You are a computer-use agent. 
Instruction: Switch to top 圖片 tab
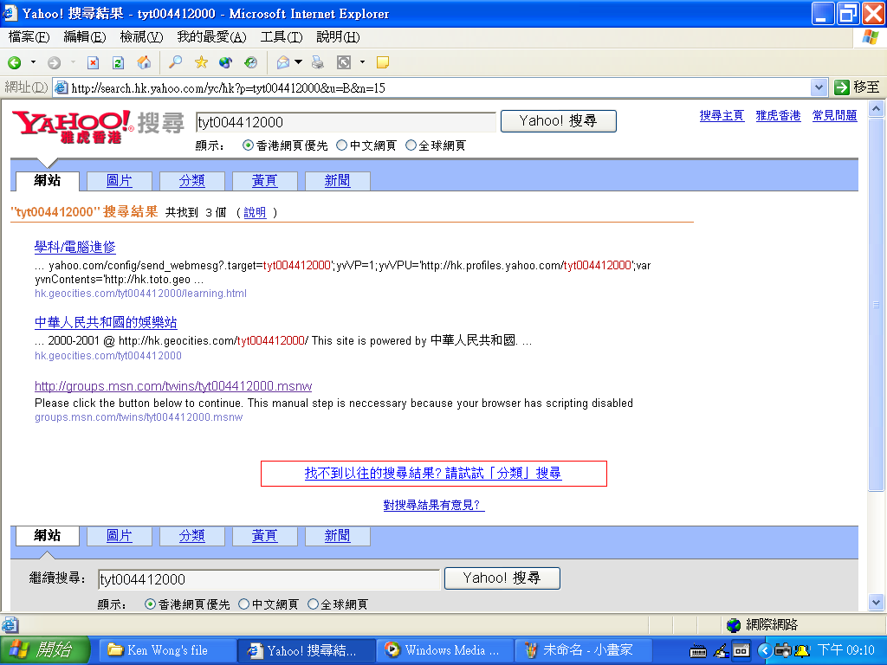click(120, 181)
